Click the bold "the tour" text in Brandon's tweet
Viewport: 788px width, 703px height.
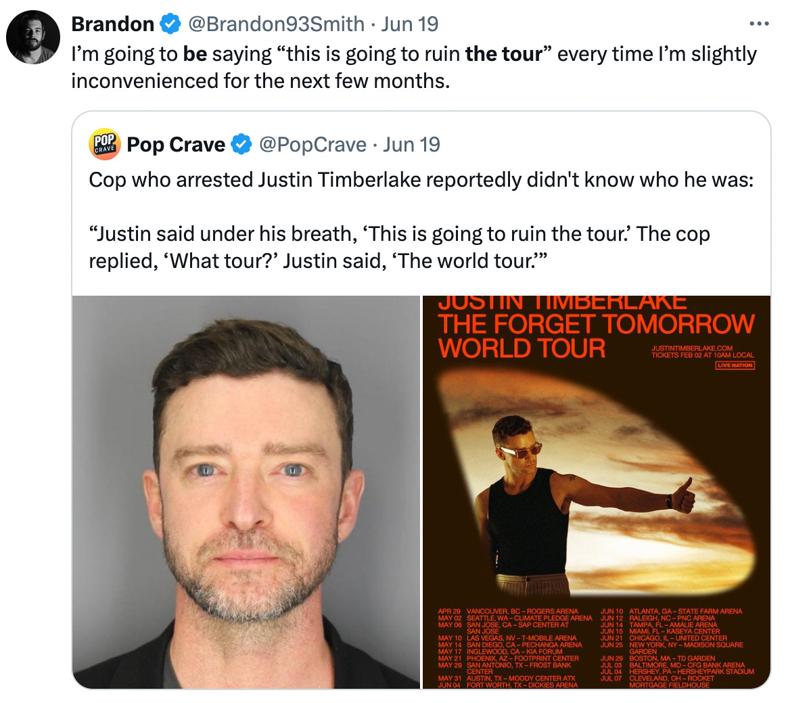(503, 54)
